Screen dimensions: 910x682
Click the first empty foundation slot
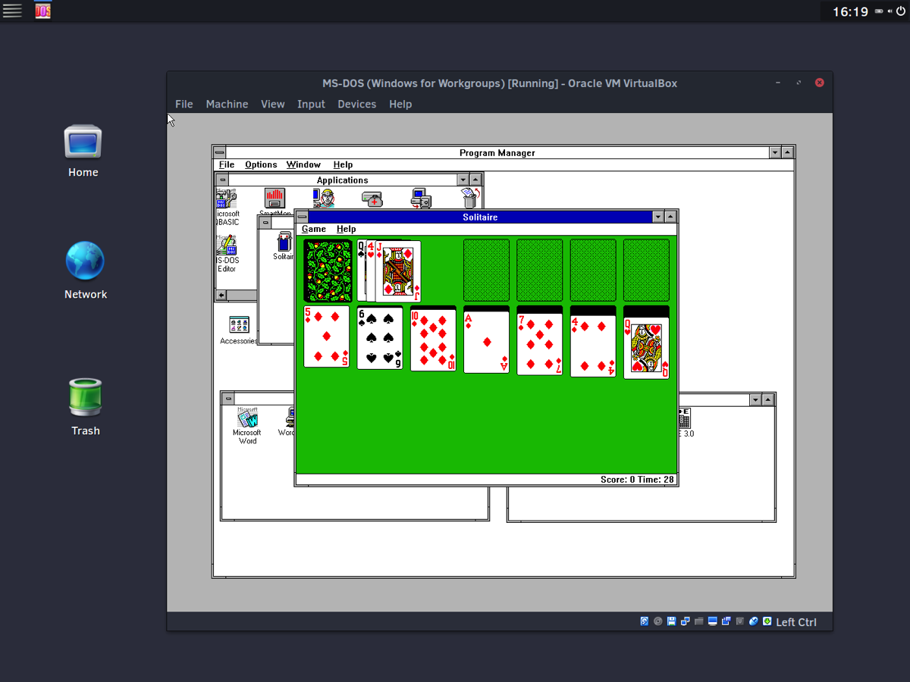coord(486,271)
